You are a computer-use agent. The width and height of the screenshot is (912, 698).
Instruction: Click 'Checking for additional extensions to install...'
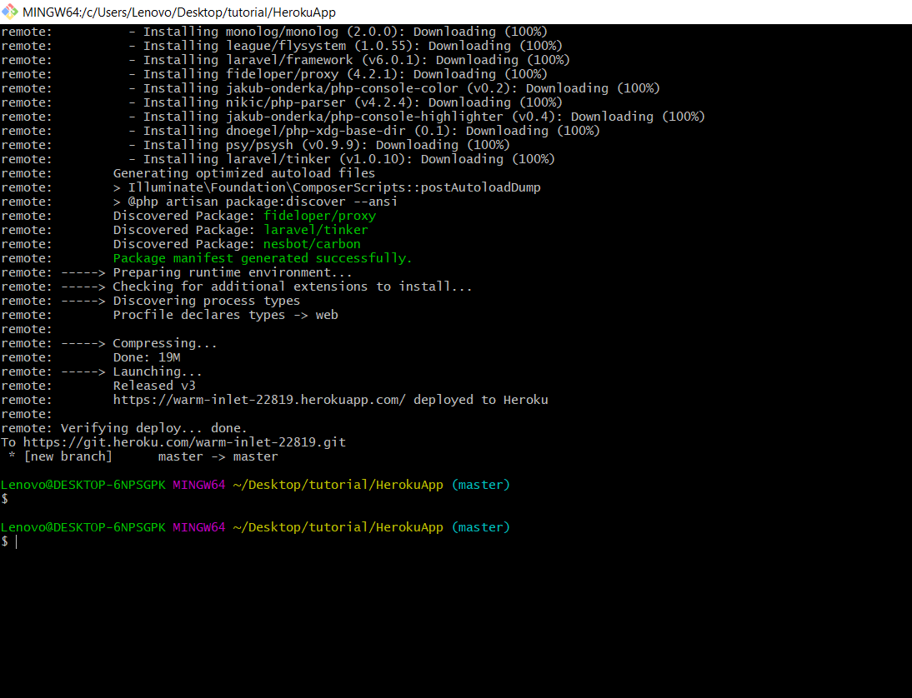point(292,287)
